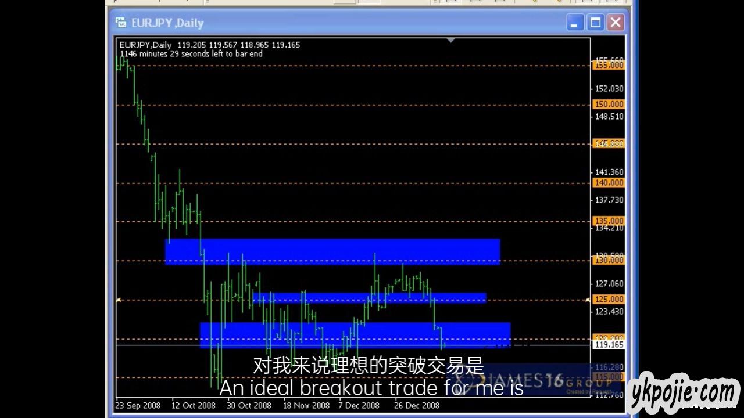Viewport: 744px width, 418px height.
Task: Select the lower blue zone near 120
Action: 355,335
